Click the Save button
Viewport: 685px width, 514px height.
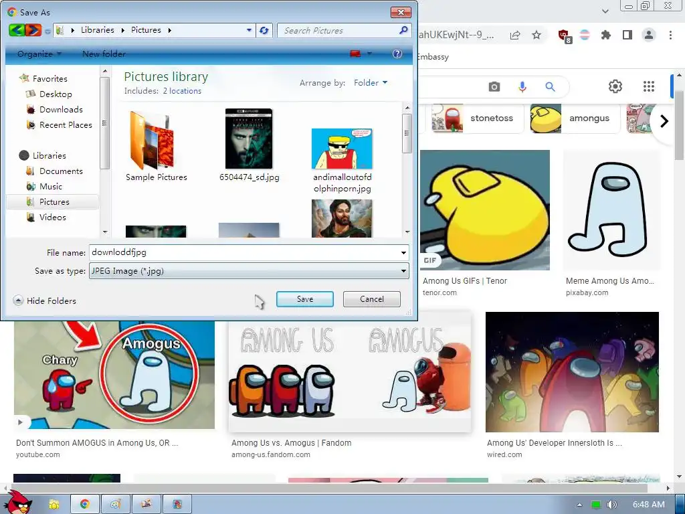(305, 299)
